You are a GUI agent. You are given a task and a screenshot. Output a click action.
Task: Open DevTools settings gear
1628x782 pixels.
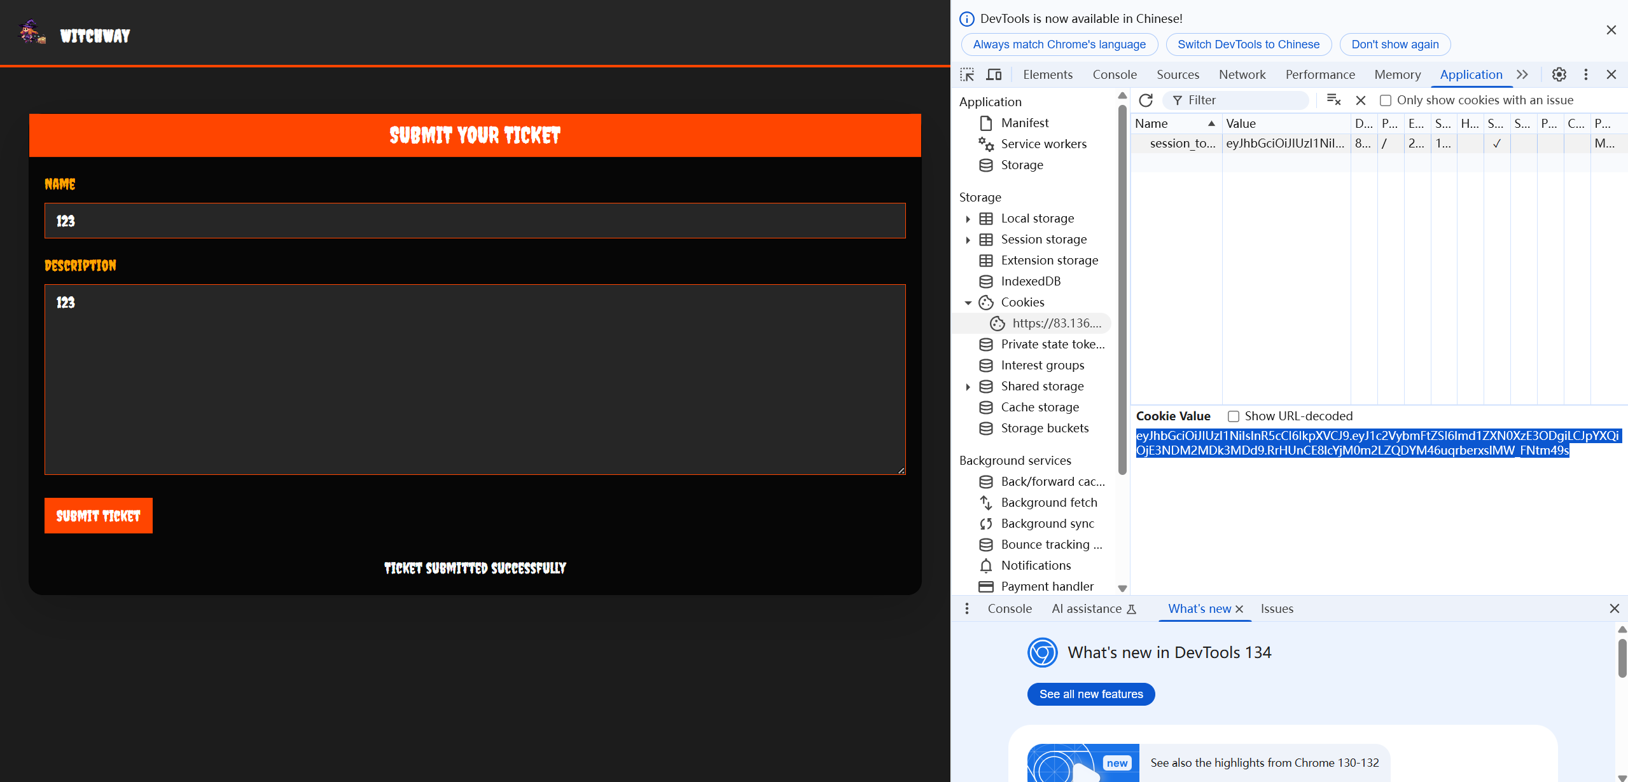click(1559, 75)
